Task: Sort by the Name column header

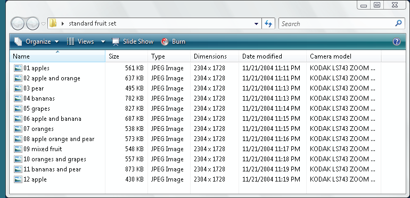Action: coord(58,56)
